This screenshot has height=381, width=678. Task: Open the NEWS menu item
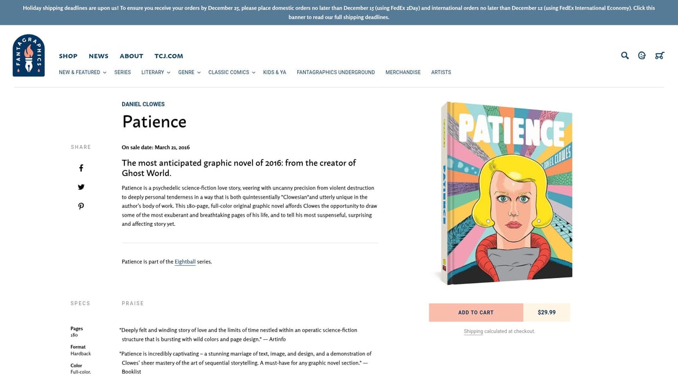98,56
